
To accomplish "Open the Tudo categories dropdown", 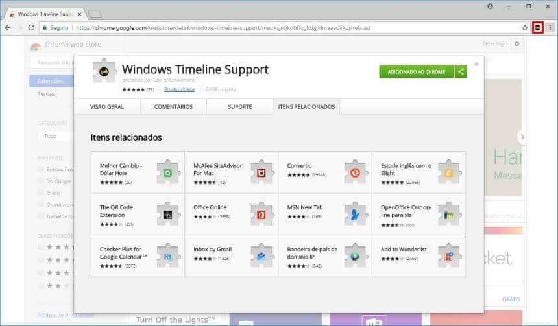I will coord(55,136).
